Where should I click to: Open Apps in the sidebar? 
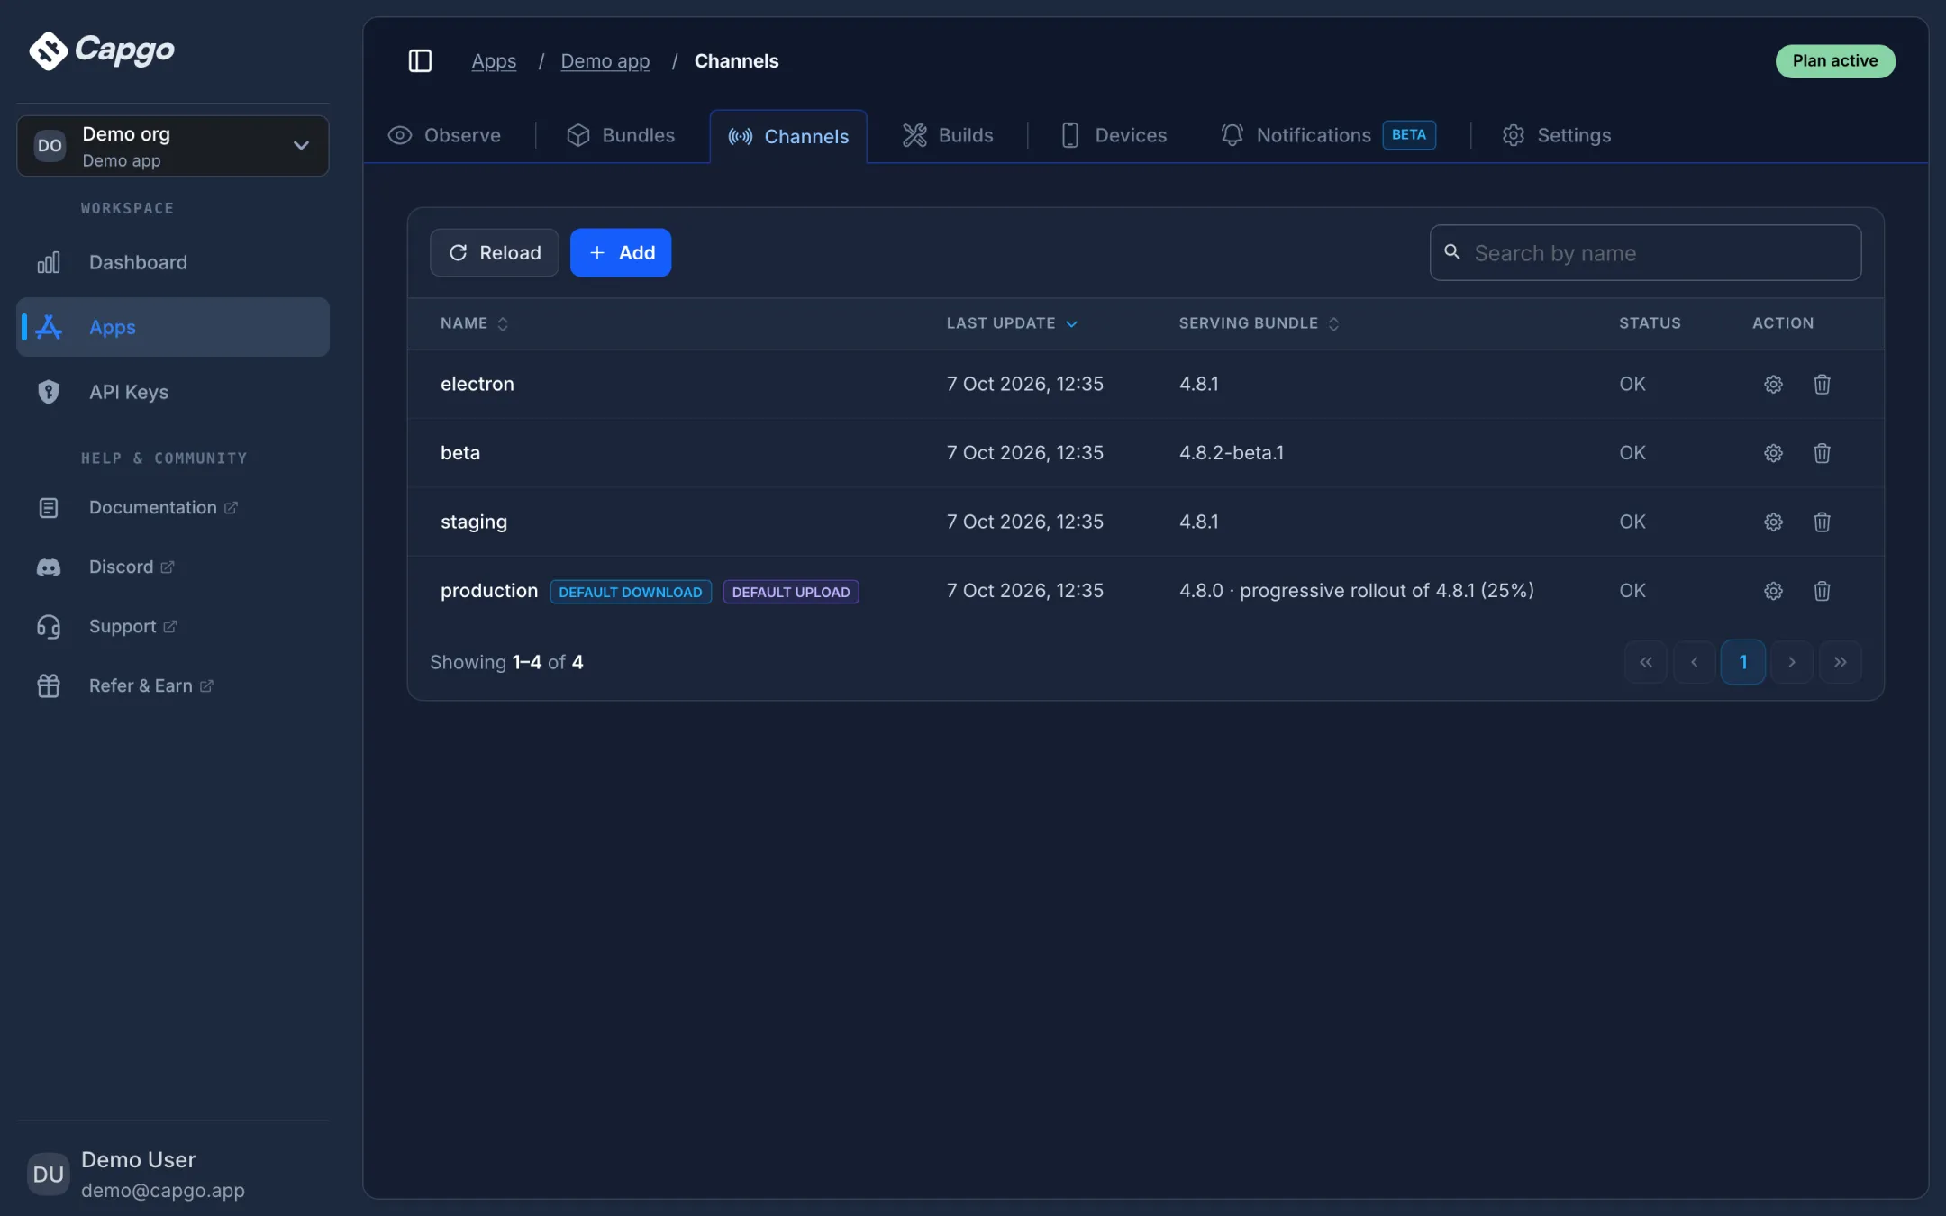tap(173, 327)
